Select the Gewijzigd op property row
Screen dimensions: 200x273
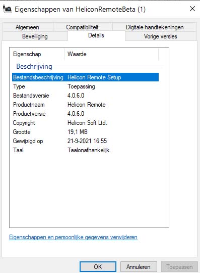coord(85,141)
